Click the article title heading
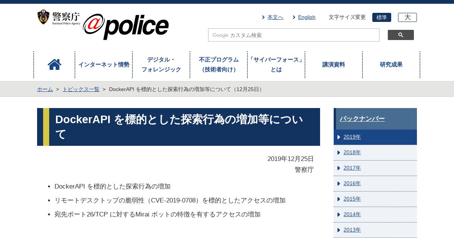 (179, 127)
